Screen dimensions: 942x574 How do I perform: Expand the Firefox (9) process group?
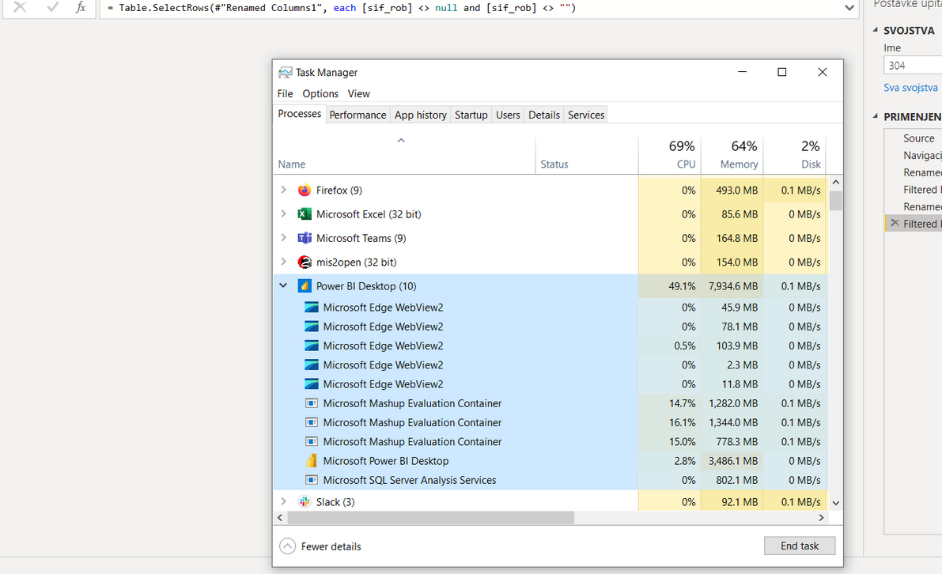coord(284,190)
